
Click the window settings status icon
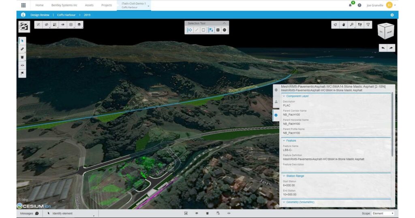pyautogui.click(x=218, y=213)
